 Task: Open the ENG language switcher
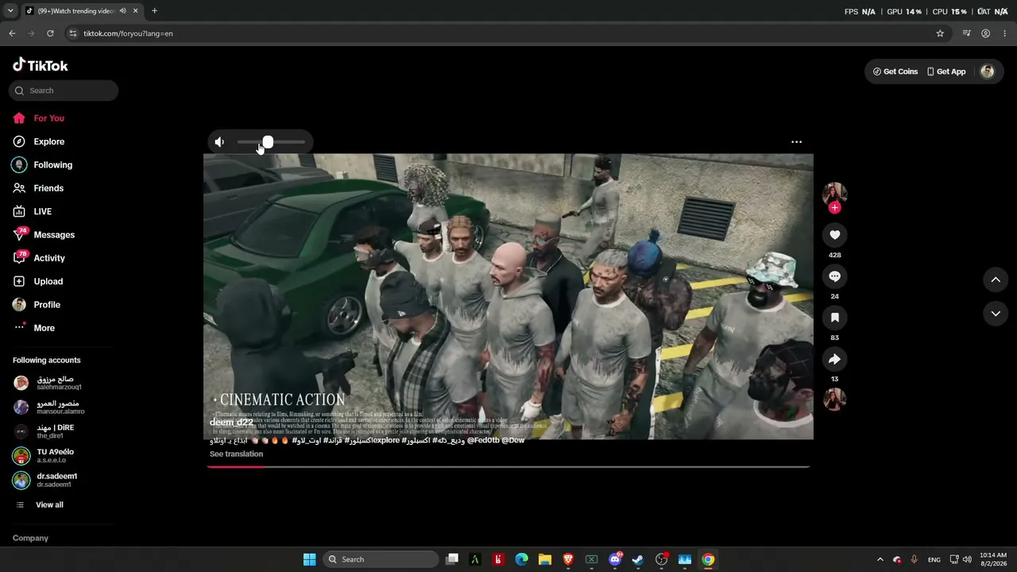[x=934, y=559]
